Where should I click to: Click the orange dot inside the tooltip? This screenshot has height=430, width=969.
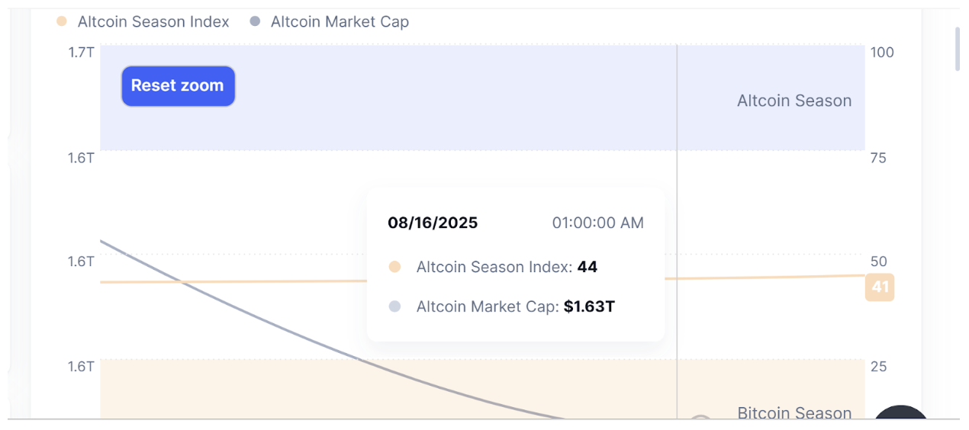pyautogui.click(x=394, y=267)
